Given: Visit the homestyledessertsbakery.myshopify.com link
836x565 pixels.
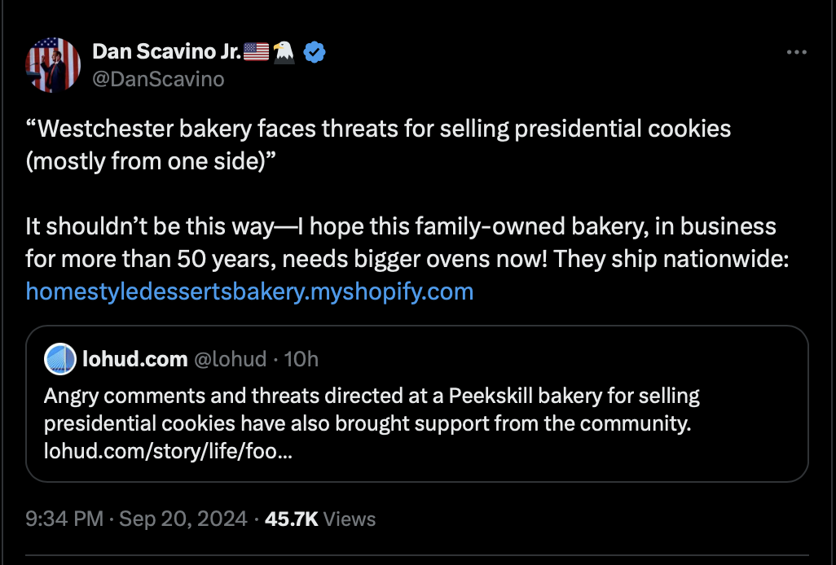Looking at the screenshot, I should point(249,291).
